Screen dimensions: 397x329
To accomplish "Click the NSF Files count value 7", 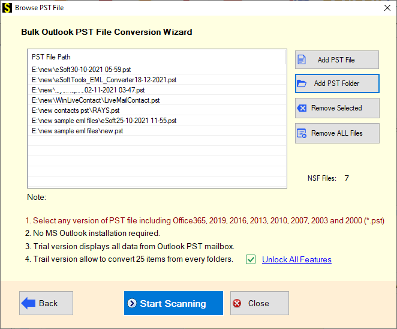I will tap(347, 178).
